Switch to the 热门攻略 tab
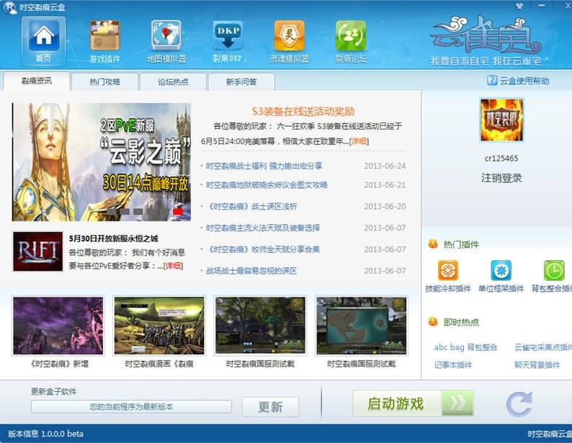Viewport: 572px width, 443px height. pyautogui.click(x=105, y=81)
